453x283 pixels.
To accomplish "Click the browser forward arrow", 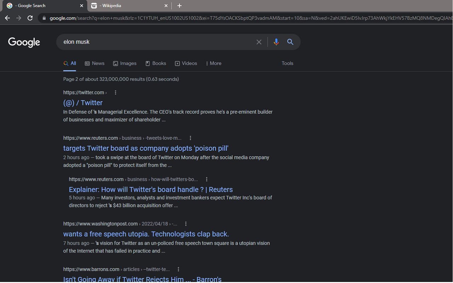I will (x=19, y=18).
